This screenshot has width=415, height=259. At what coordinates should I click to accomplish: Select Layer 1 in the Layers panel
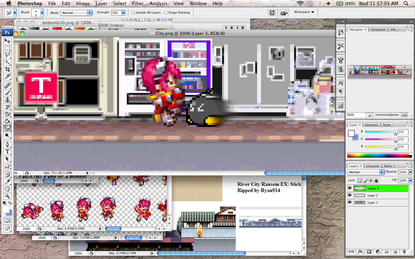(x=373, y=202)
